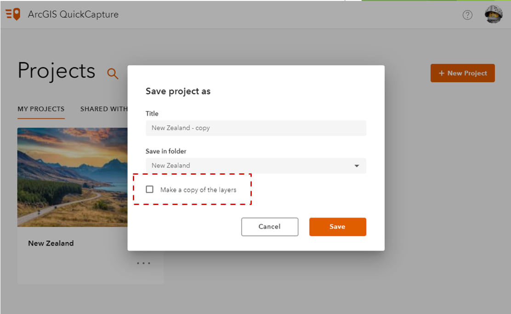The height and width of the screenshot is (314, 511).
Task: Click the Title input showing New Zealand - copy
Action: click(256, 128)
